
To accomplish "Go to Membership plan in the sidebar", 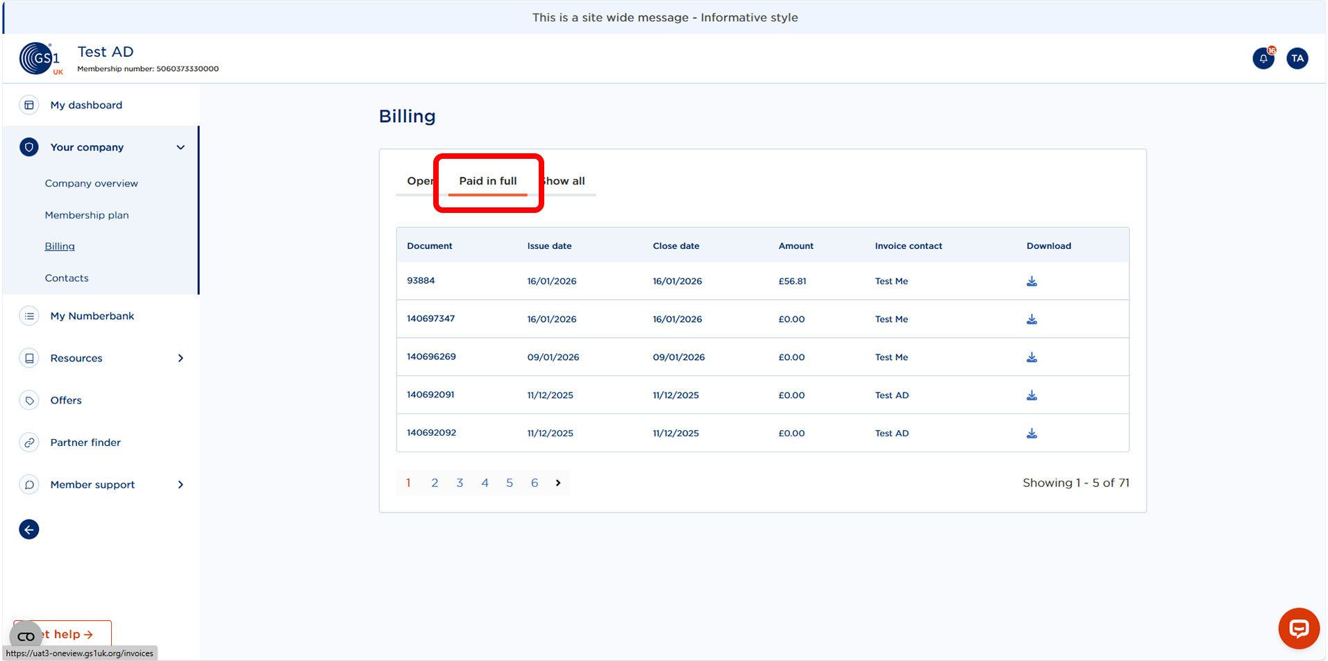I will tap(87, 215).
